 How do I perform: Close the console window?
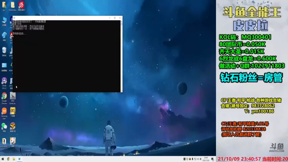[x=120, y=18]
